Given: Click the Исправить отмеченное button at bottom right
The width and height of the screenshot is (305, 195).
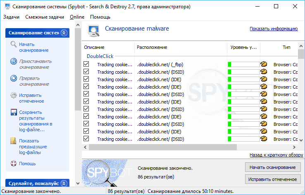Looking at the screenshot, I should click(272, 179).
